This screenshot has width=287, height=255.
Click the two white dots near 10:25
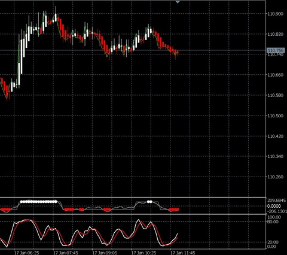click(149, 202)
